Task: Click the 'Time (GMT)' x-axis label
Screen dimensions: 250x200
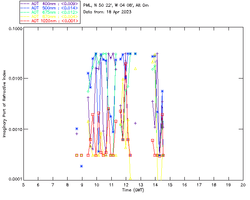Action: click(133, 189)
